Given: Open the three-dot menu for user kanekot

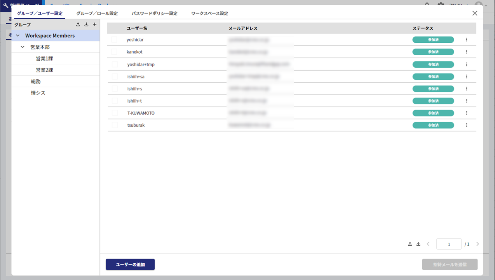Looking at the screenshot, I should 466,52.
